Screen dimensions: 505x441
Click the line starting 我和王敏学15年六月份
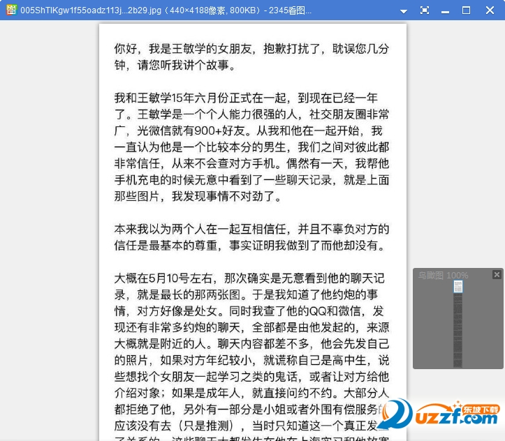click(x=246, y=98)
